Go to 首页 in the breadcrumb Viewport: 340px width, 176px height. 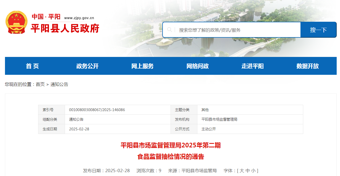40,84
